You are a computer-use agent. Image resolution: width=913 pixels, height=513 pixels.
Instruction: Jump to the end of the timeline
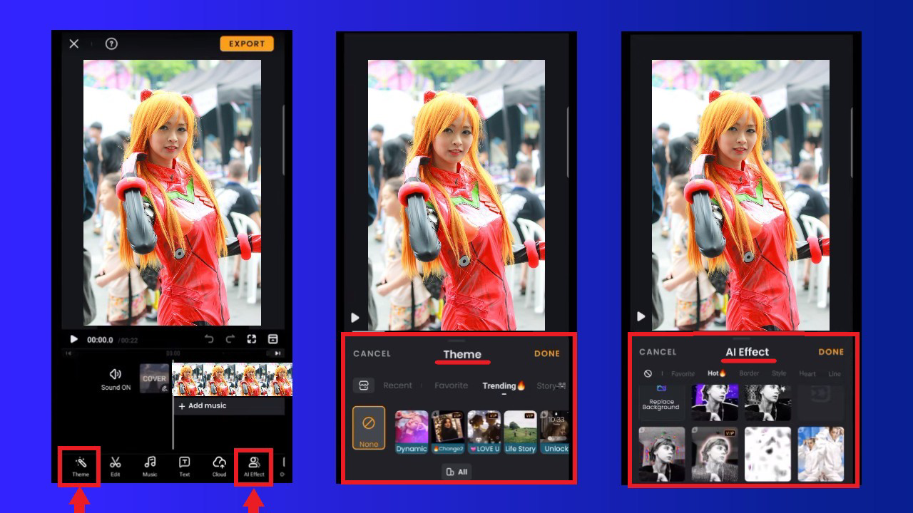tap(278, 353)
